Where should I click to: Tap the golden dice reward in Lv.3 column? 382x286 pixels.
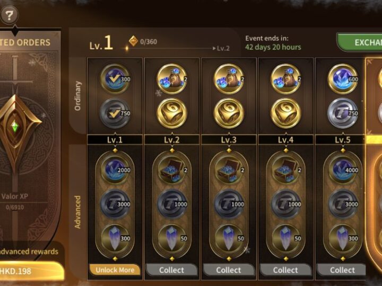pos(229,113)
